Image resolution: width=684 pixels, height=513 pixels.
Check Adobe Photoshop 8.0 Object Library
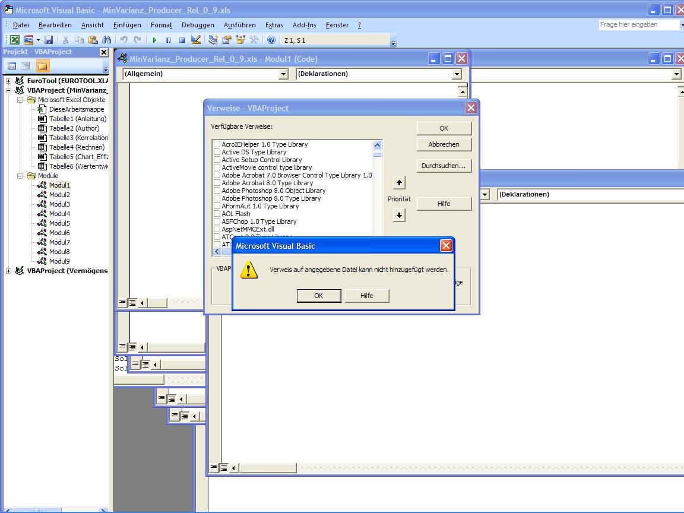coord(217,191)
